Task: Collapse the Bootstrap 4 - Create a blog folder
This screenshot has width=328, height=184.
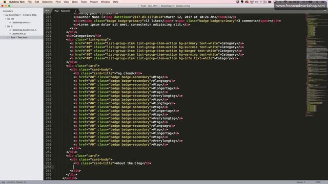Action: (x=4, y=15)
